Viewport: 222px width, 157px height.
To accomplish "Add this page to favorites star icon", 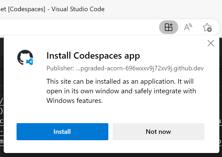I will pyautogui.click(x=207, y=27).
